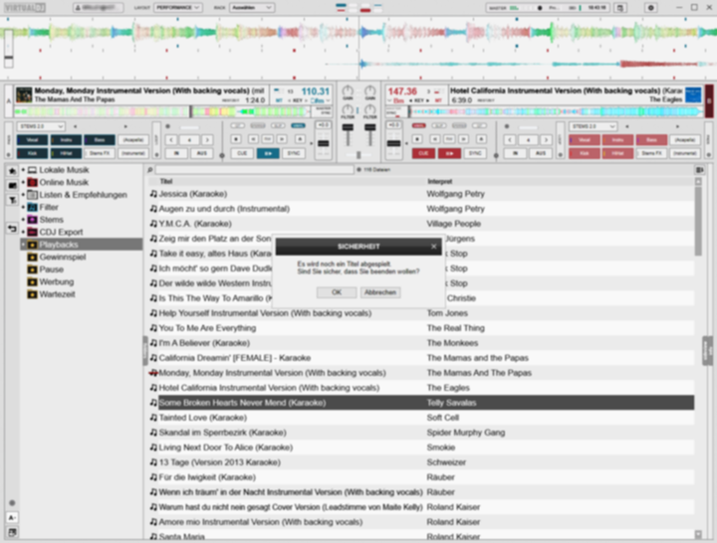
Task: Click the crossfader in the mixer
Action: click(358, 155)
